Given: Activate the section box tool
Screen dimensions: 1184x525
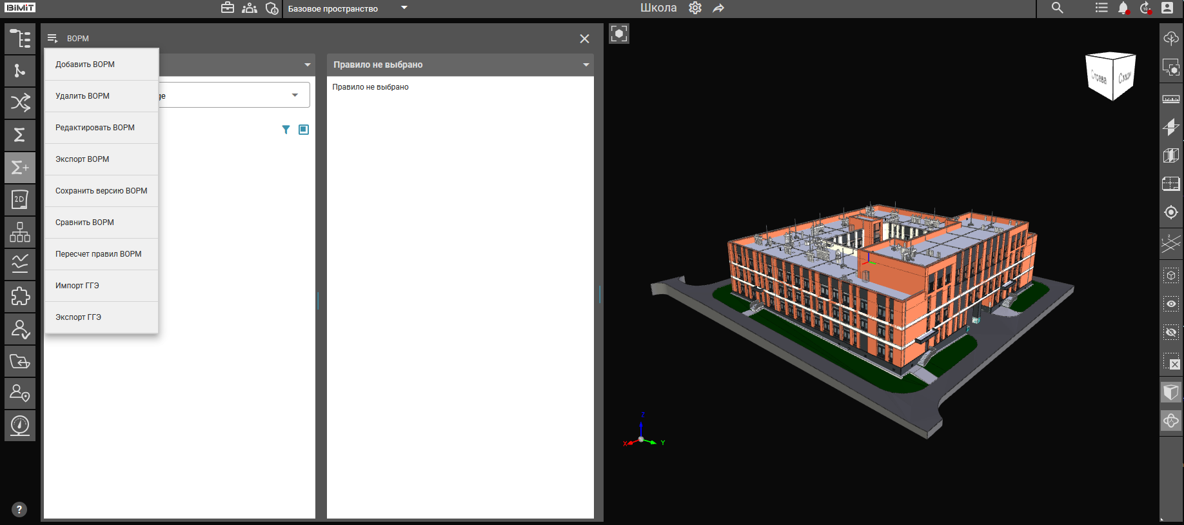Looking at the screenshot, I should pyautogui.click(x=1171, y=155).
